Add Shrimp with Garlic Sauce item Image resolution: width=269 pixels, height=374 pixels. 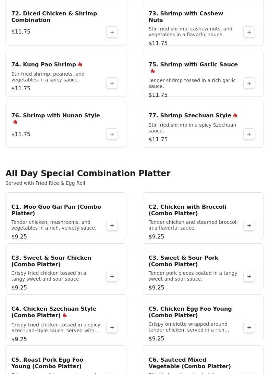click(249, 83)
